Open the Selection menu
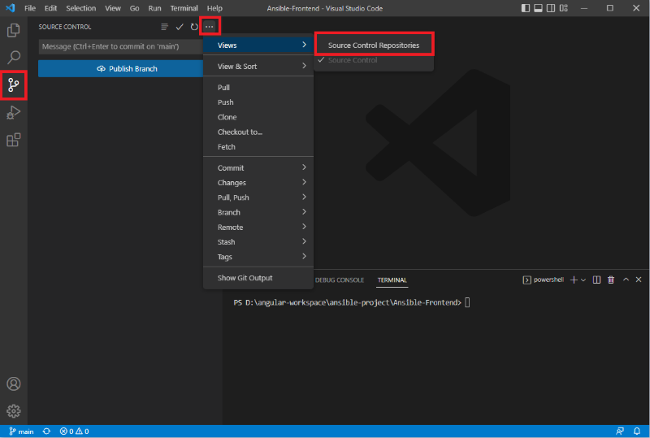Viewport: 650px width, 438px height. [x=80, y=8]
